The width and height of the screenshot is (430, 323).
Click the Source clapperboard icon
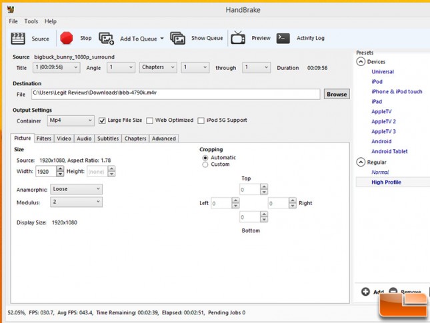pyautogui.click(x=18, y=39)
